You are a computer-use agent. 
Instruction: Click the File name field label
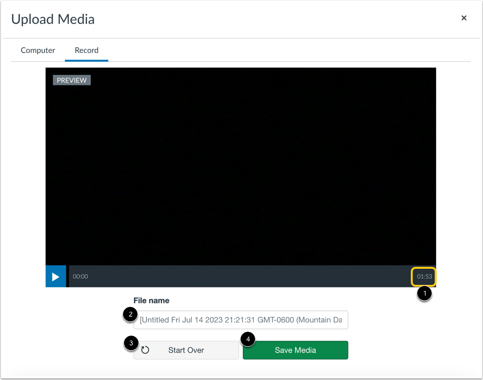[151, 300]
